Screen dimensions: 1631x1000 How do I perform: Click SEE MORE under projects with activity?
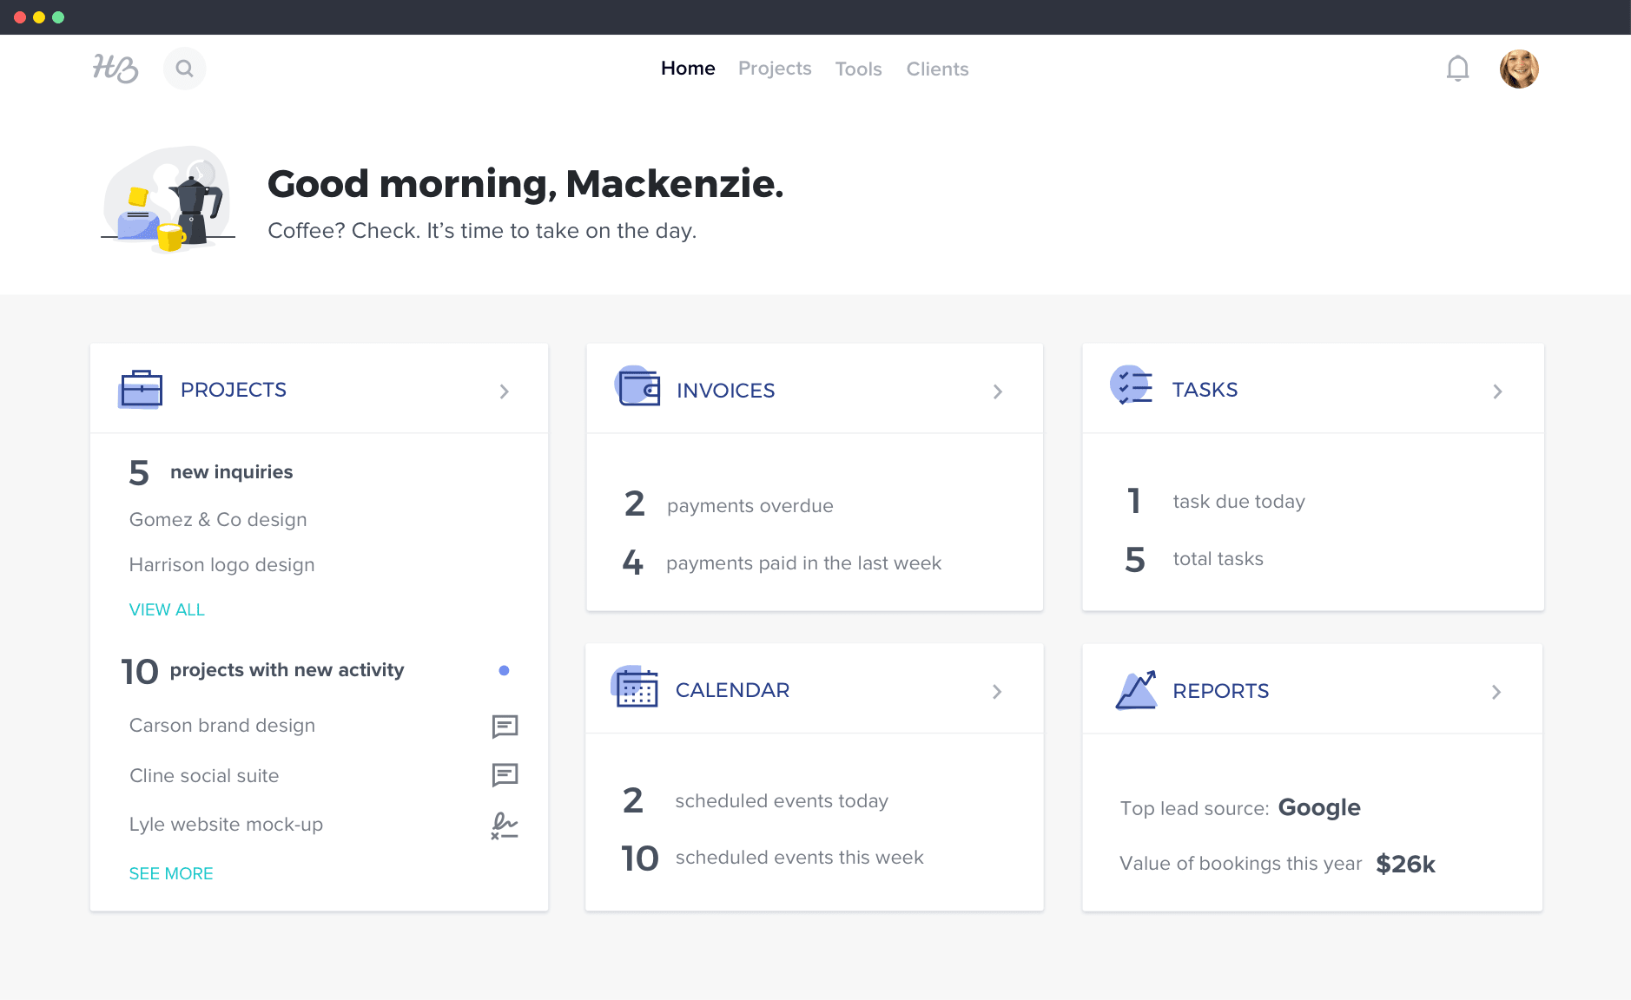coord(171,873)
